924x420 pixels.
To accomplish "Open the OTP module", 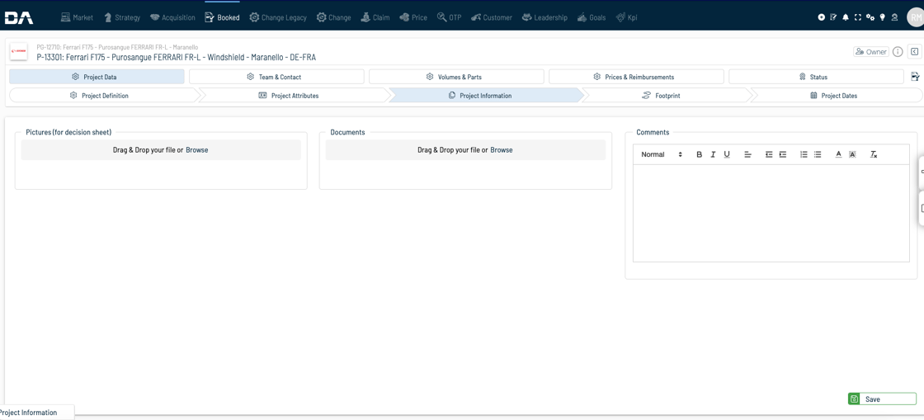I will coord(450,17).
